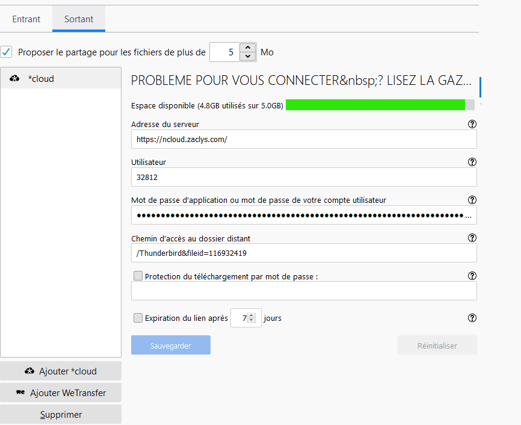
Task: Click help icon next to Adresse du serveur
Action: coord(472,124)
